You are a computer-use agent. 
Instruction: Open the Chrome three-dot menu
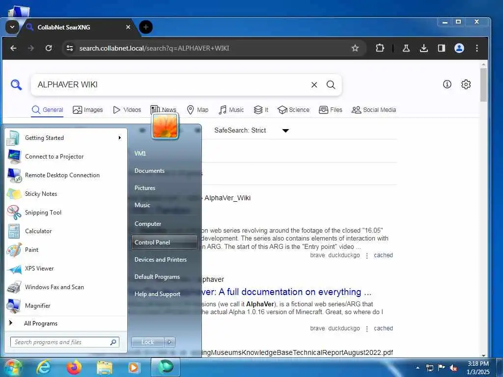[x=477, y=48]
